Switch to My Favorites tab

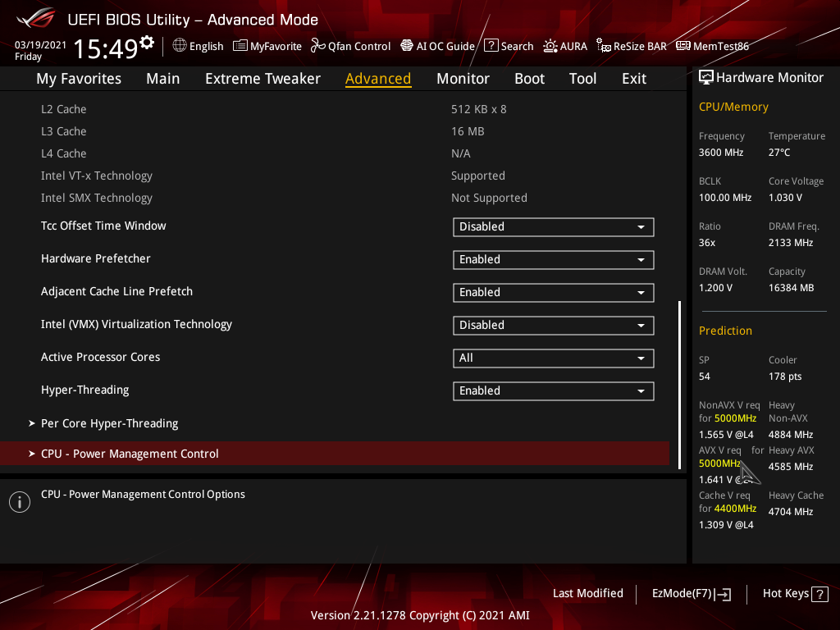coord(79,79)
